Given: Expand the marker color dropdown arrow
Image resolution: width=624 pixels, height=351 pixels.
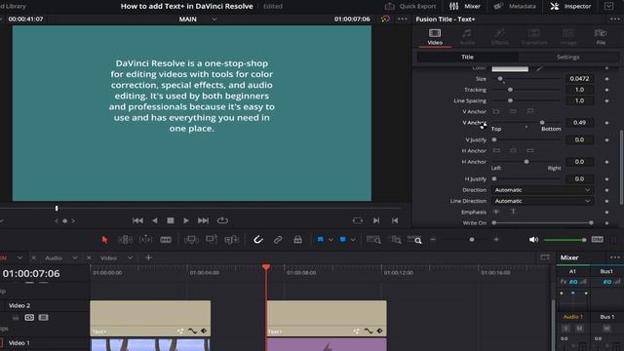Looking at the screenshot, I should click(x=353, y=240).
